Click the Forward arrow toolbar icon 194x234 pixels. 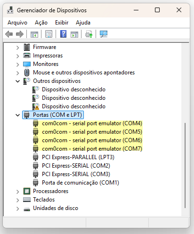(x=20, y=34)
